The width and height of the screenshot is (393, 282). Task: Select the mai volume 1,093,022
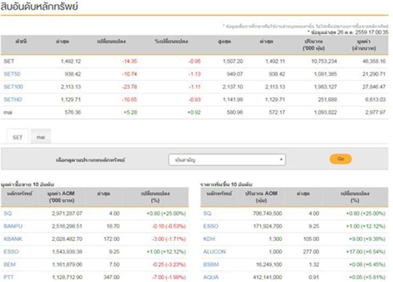click(x=326, y=112)
